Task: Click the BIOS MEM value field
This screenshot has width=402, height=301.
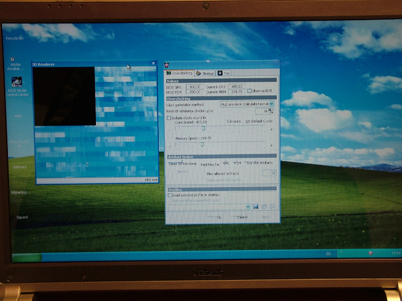Action: [x=195, y=92]
